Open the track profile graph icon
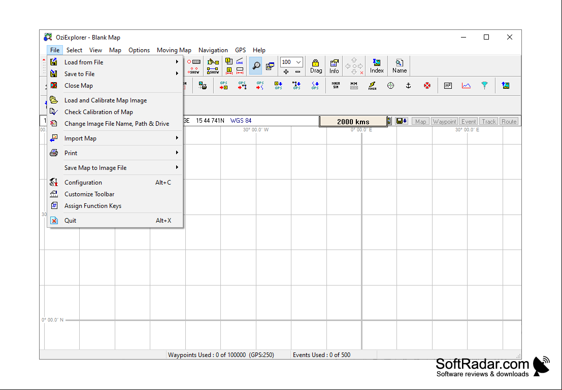562x390 pixels. click(x=466, y=86)
